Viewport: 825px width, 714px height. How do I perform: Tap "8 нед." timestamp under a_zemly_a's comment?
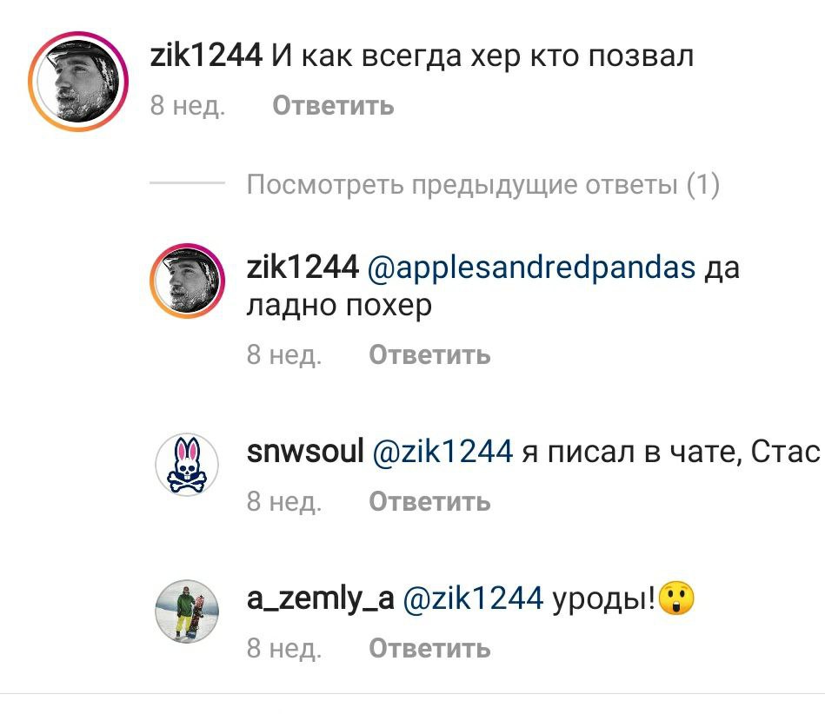coord(284,648)
